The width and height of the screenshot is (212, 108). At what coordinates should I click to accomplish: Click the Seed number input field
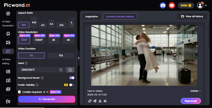(x=37, y=70)
